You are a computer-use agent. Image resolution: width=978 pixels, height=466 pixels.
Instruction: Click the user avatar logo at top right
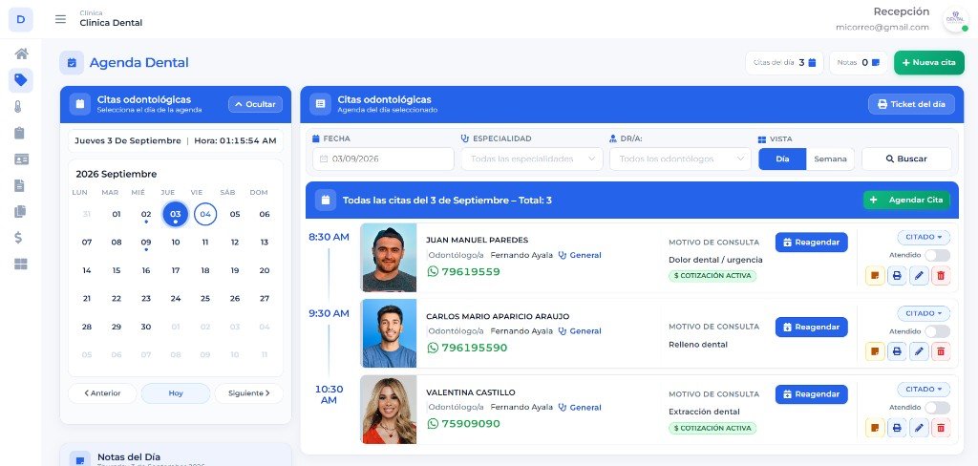click(955, 19)
